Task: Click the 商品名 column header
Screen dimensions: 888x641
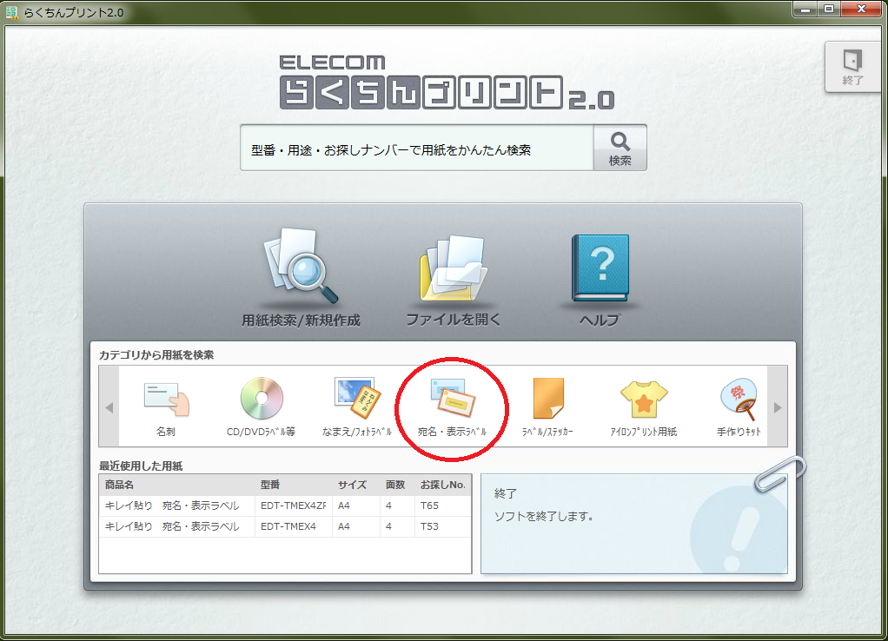Action: pyautogui.click(x=176, y=485)
